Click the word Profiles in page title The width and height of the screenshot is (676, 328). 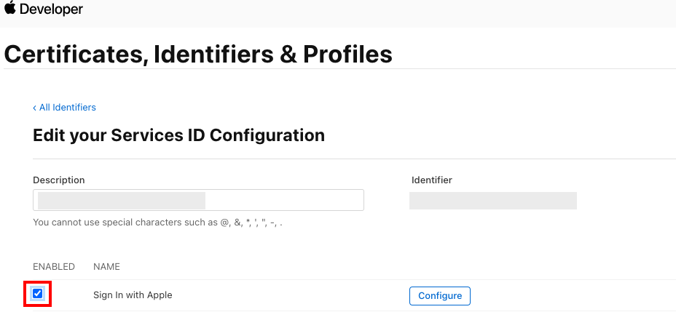[x=347, y=54]
